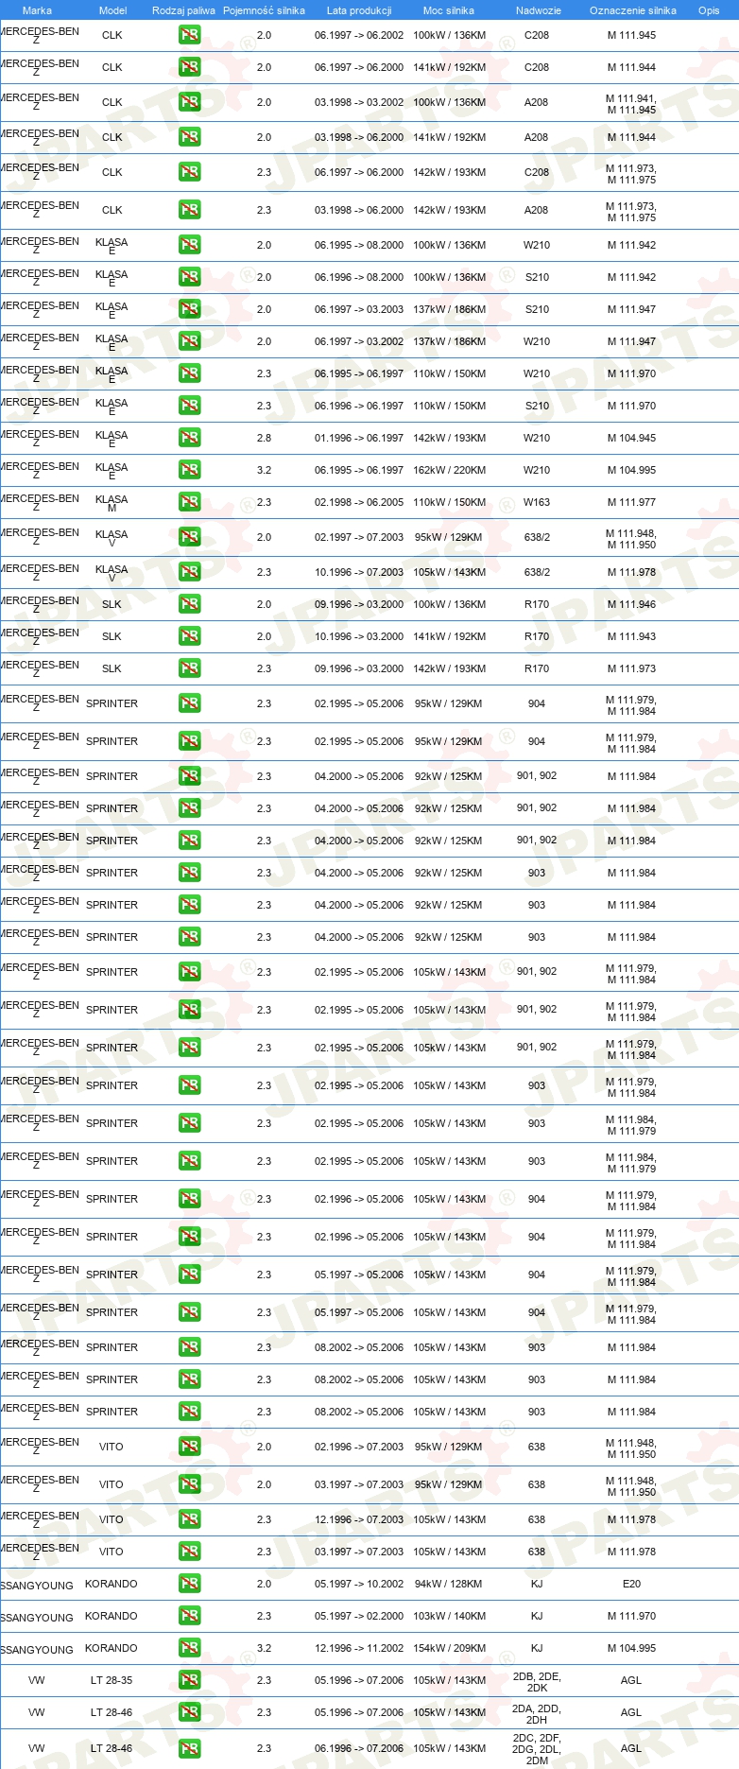
Task: Click petrol icon for KLASA E W210 100kW row
Action: pos(189,245)
